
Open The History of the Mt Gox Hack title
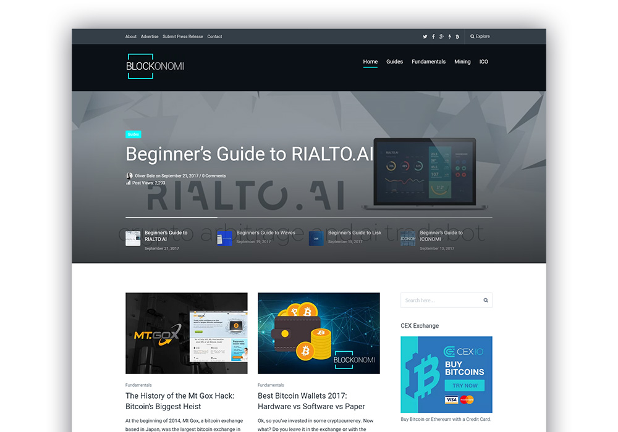(x=180, y=401)
